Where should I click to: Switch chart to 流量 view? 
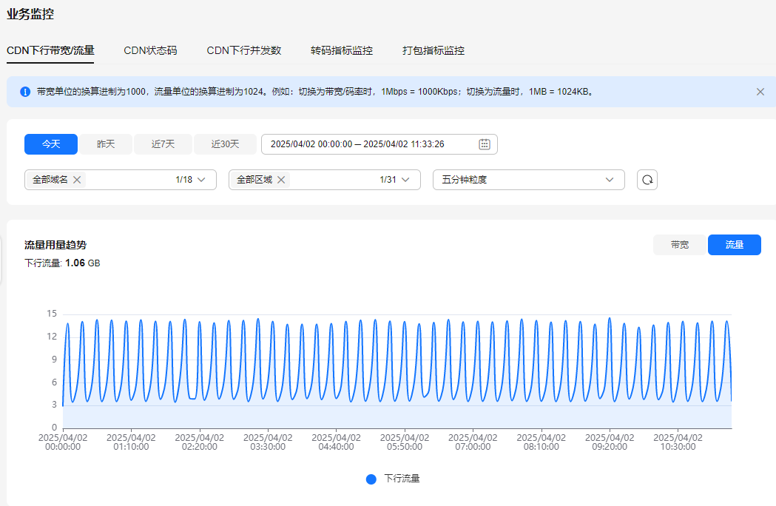pos(735,245)
